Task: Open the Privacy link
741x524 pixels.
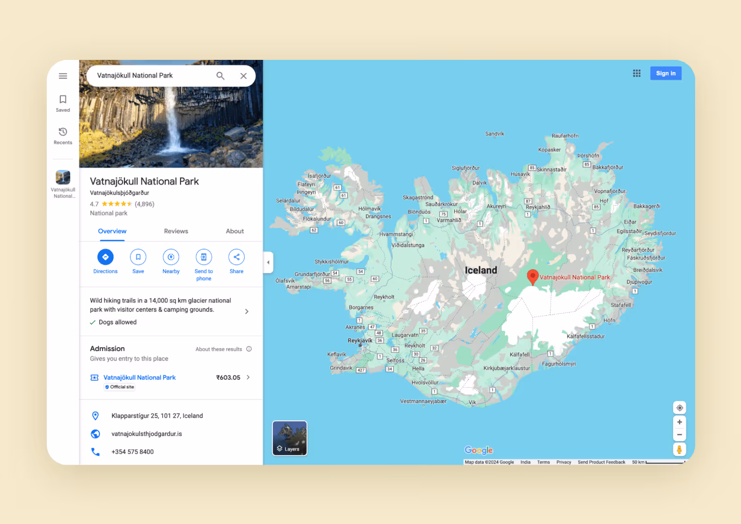Action: (564, 462)
